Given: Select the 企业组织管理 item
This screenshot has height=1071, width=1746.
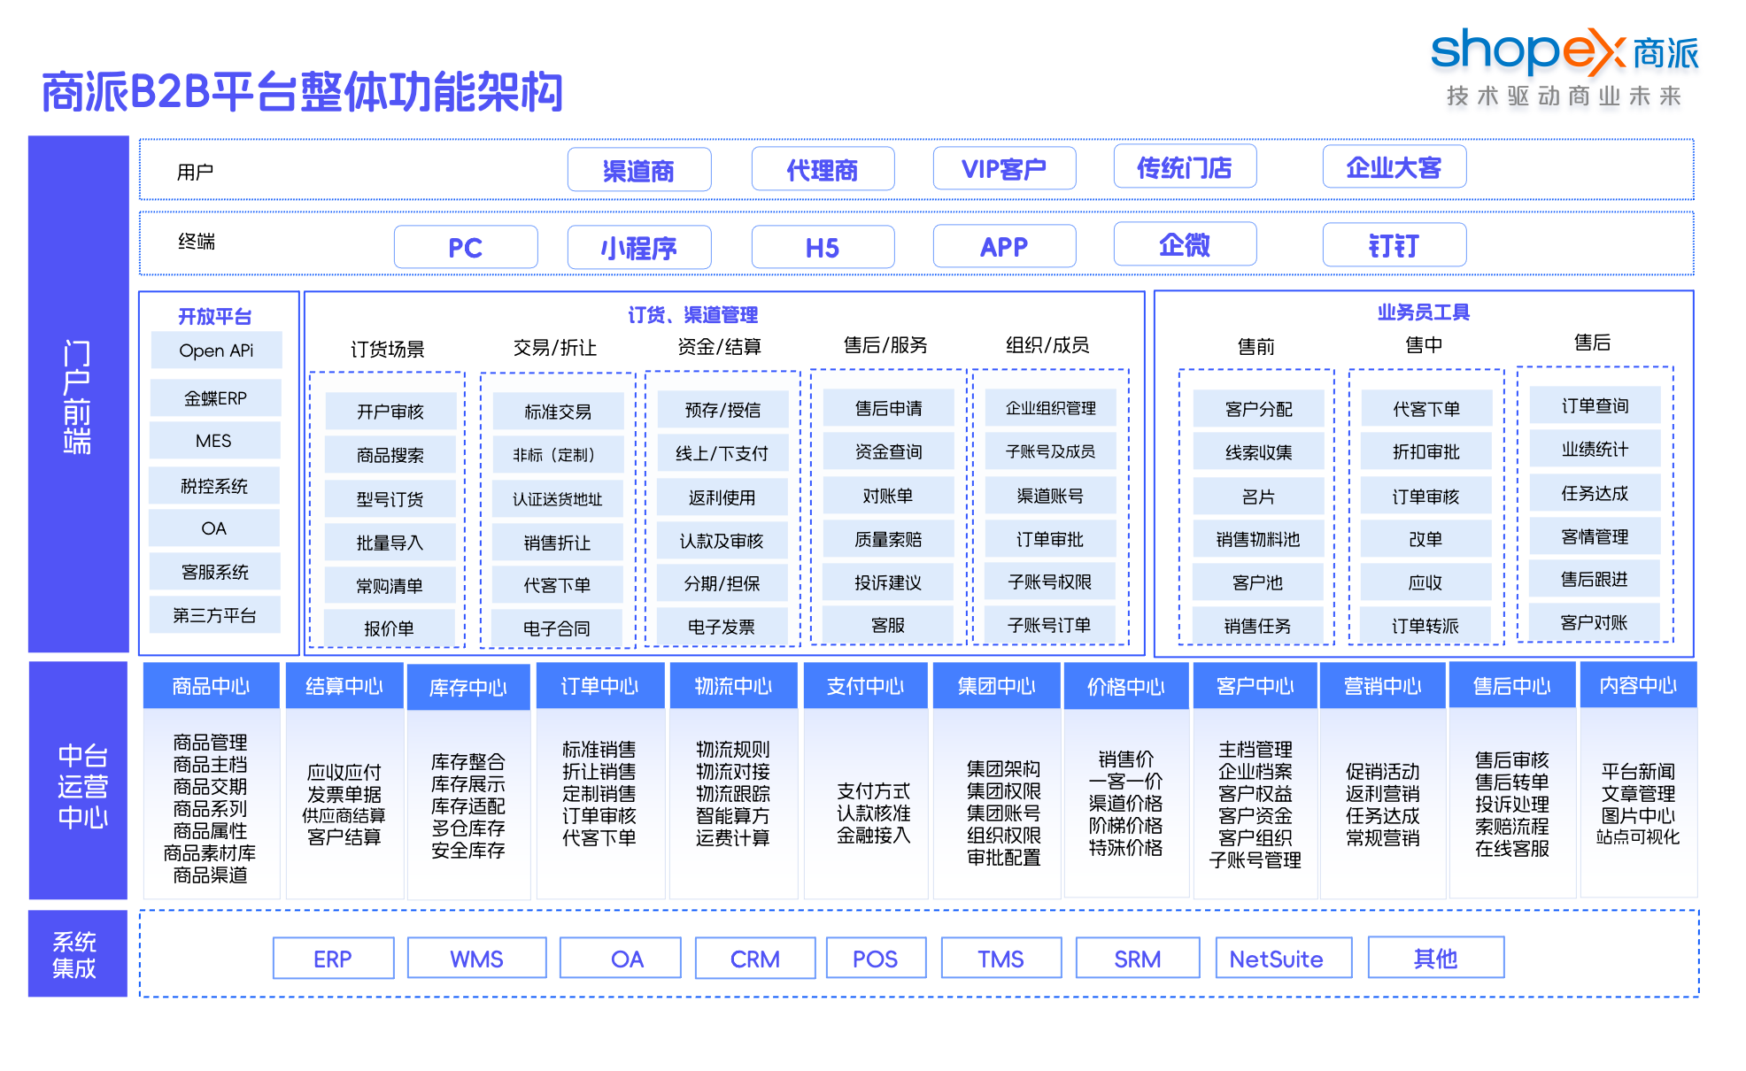Looking at the screenshot, I should click(1050, 408).
